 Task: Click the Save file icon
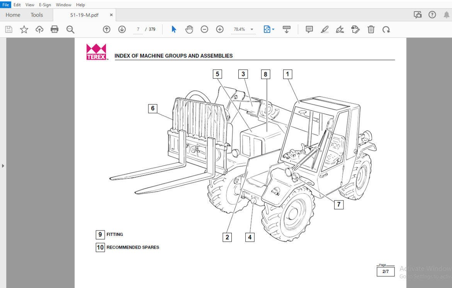pos(8,29)
